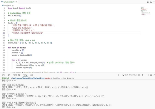Image resolution: width=155 pixels, height=109 pixels.
Task: Click the score_map dictionary line
Action: point(30,43)
